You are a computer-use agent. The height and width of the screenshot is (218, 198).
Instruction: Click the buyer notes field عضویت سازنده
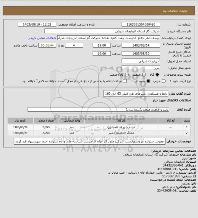pos(90,142)
